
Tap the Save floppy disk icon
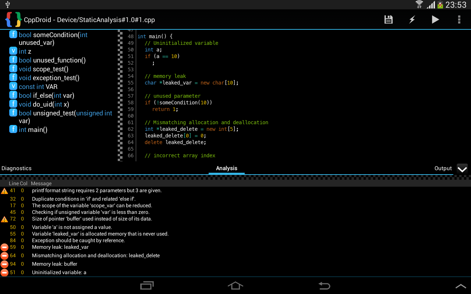388,19
